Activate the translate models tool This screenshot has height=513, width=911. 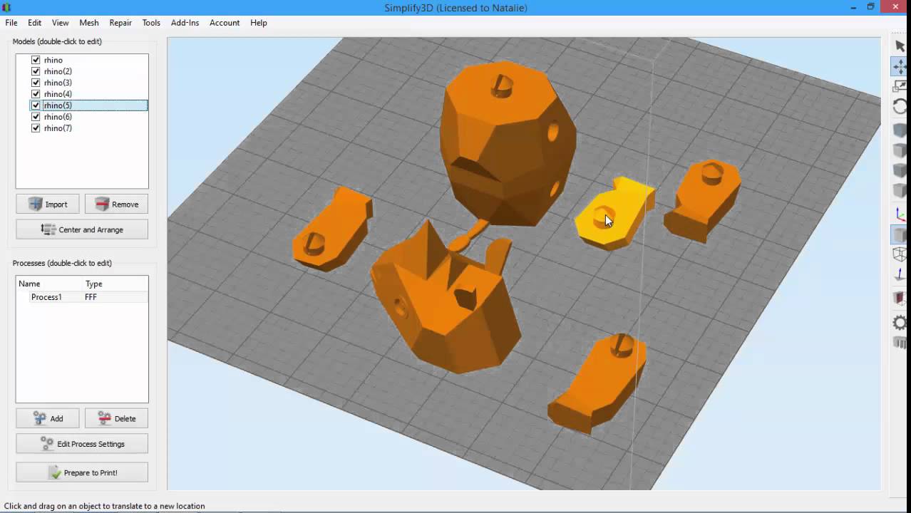coord(900,66)
